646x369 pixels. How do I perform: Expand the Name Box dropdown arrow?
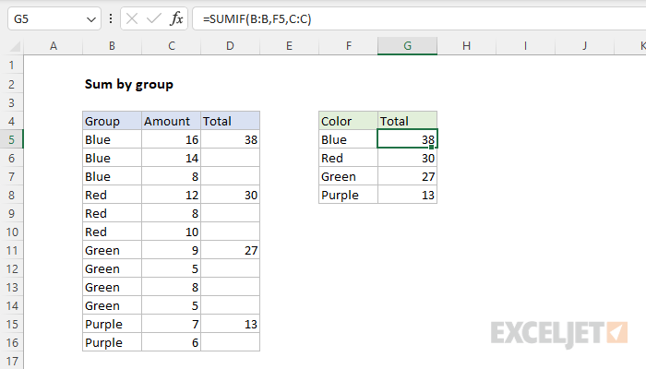pyautogui.click(x=91, y=19)
